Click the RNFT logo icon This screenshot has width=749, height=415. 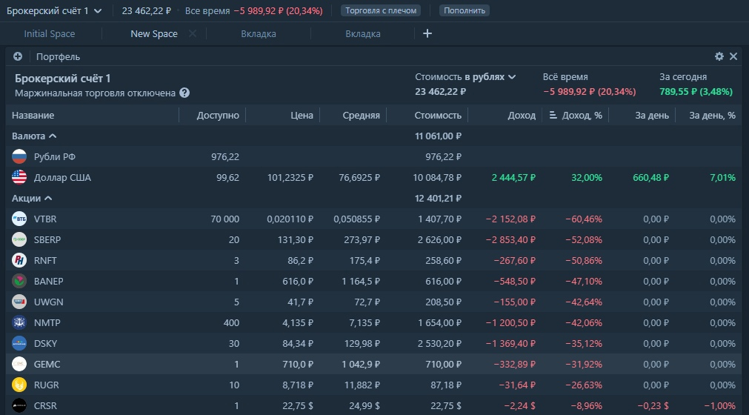(19, 260)
